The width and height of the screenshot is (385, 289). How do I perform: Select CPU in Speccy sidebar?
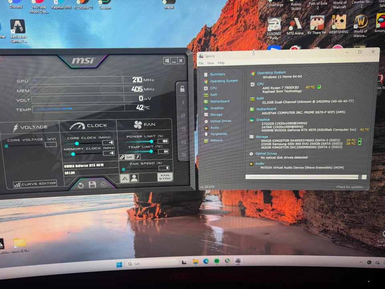[x=213, y=88]
